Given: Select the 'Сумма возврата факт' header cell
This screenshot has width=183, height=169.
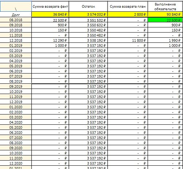Looking at the screenshot, I should pyautogui.click(x=50, y=7).
